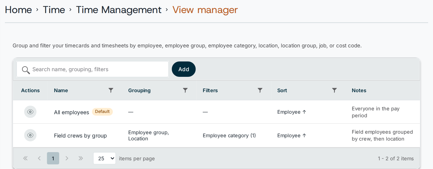The height and width of the screenshot is (169, 433).
Task: Open the Home breadcrumb link
Action: (19, 10)
